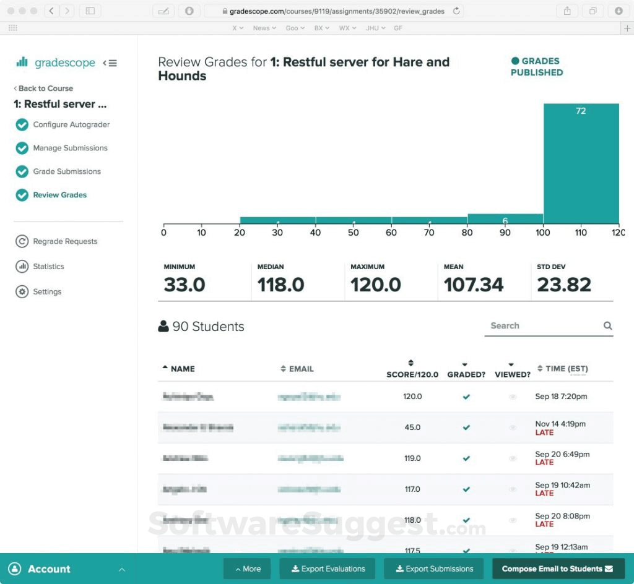Screen dimensions: 634x584
Task: Click the green graded checkmark on the 45.0 row
Action: [466, 427]
